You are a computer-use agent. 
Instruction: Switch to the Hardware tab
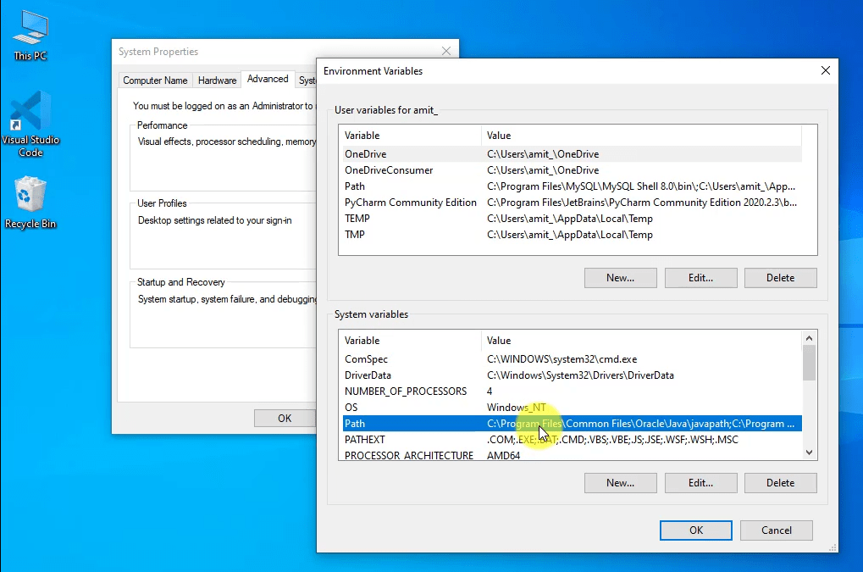(217, 80)
